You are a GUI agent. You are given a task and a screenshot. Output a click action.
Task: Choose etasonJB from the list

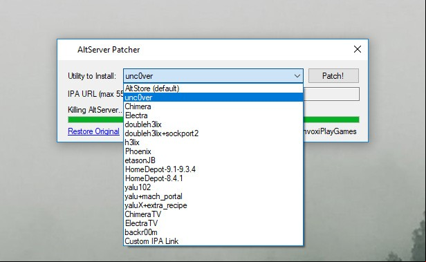(x=213, y=160)
